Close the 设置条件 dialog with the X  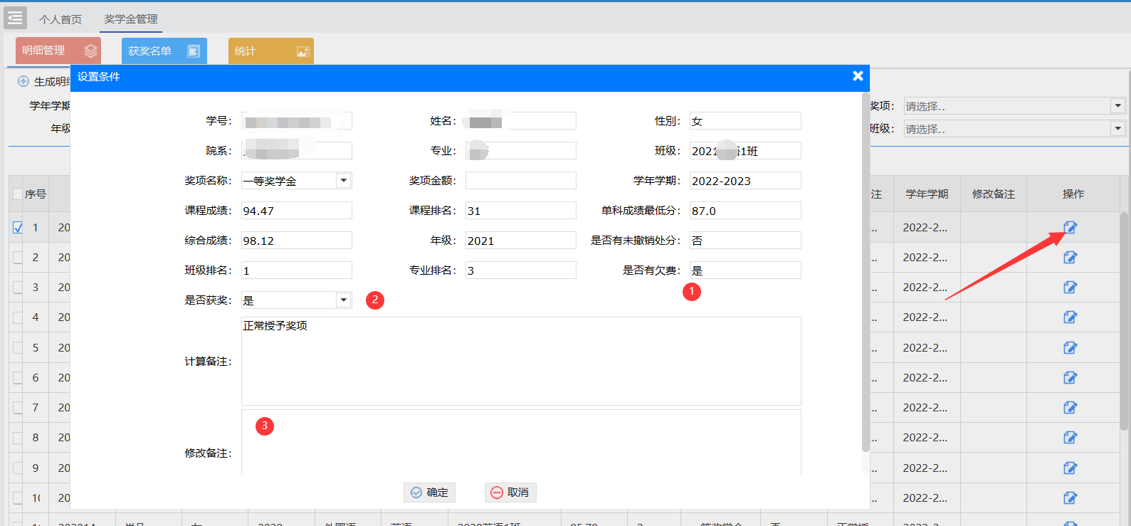(858, 76)
